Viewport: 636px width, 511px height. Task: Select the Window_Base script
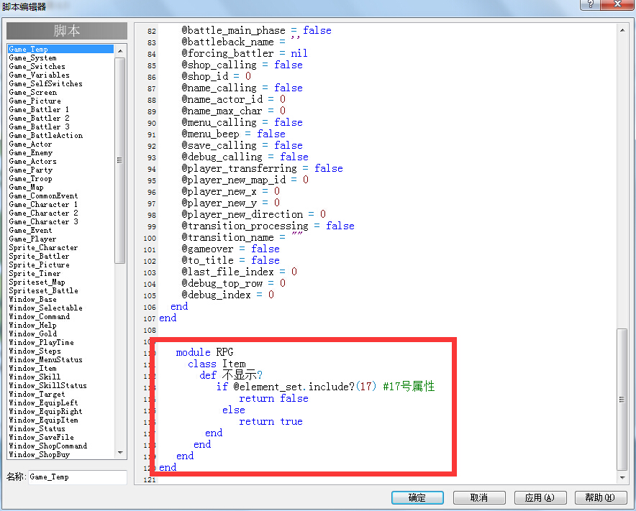click(x=33, y=300)
